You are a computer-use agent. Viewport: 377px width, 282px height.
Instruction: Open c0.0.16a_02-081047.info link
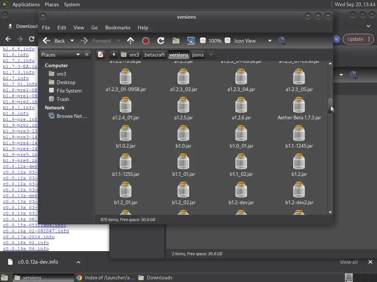tap(36, 231)
